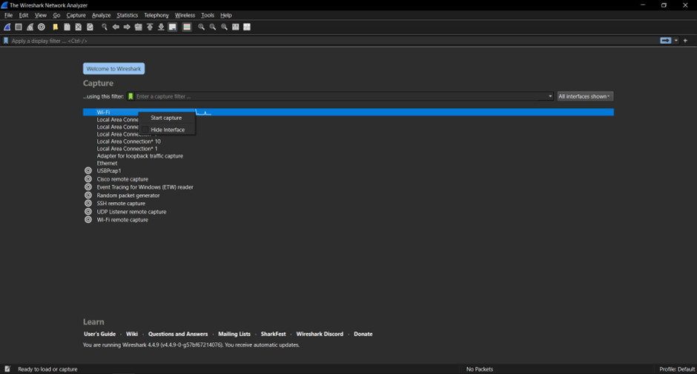Viewport: 697px width, 374px height.
Task: Open the SharkFest link
Action: tap(274, 334)
